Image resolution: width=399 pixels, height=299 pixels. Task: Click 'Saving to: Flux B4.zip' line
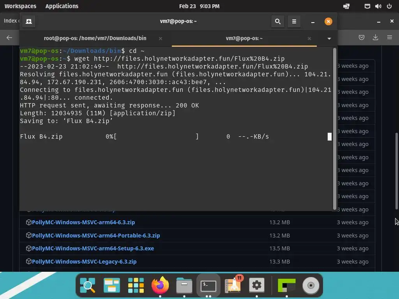point(66,121)
